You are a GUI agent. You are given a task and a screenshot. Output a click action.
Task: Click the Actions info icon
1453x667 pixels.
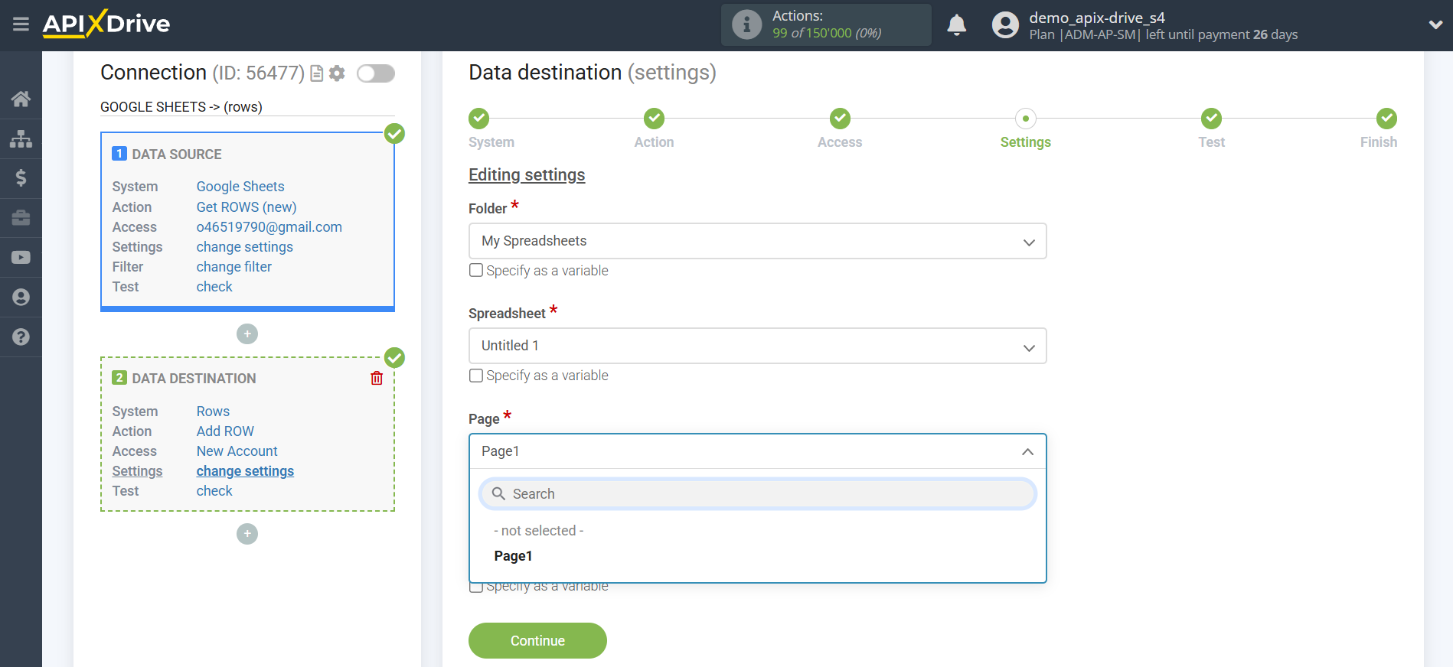pos(746,24)
